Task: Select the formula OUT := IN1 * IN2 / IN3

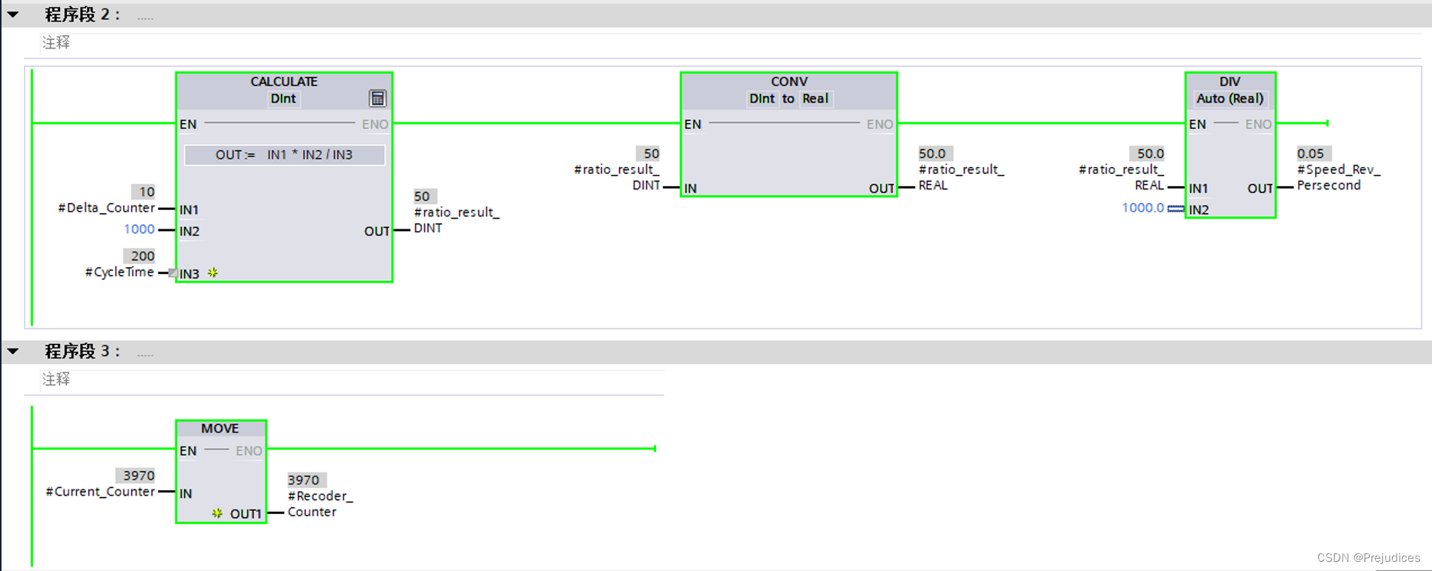Action: tap(284, 155)
